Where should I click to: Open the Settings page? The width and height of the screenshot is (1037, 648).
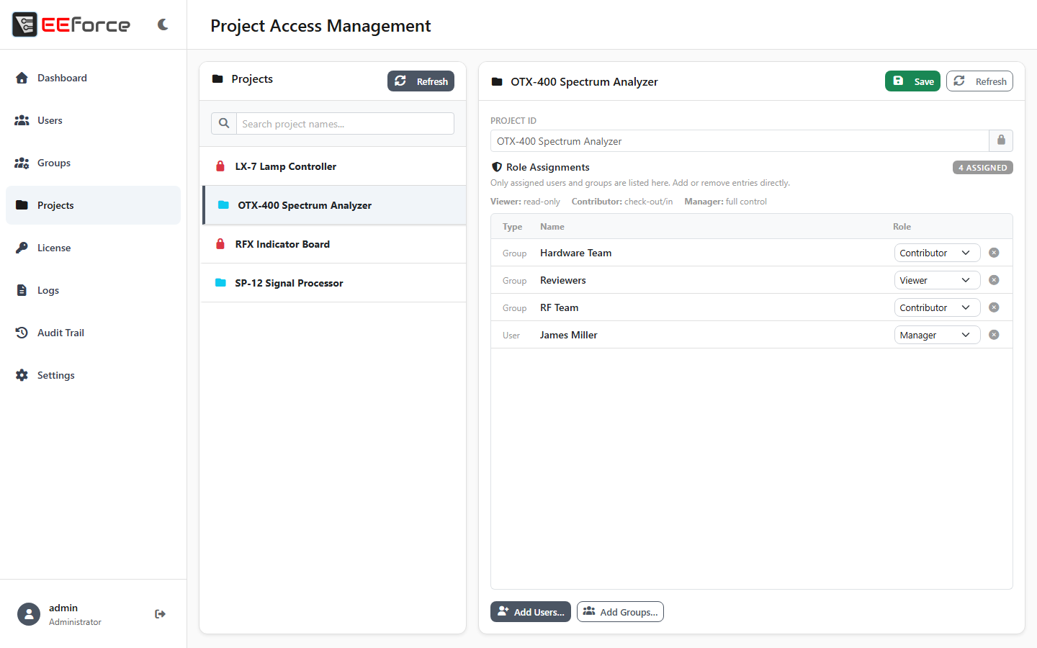point(93,375)
